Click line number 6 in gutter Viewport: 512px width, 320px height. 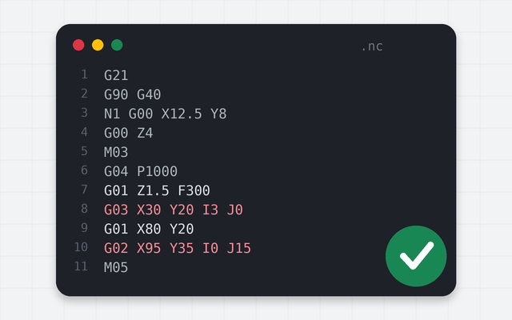click(84, 170)
